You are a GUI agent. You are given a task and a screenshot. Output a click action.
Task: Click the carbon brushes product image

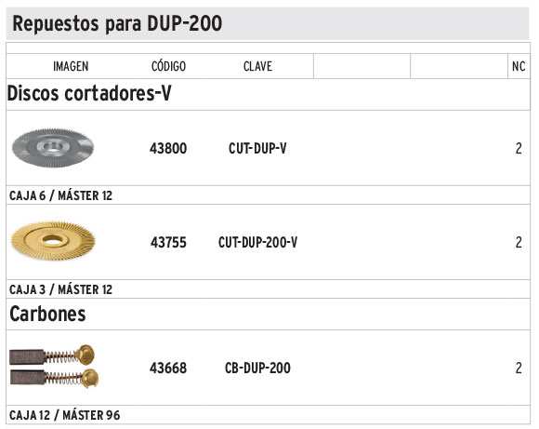point(54,367)
